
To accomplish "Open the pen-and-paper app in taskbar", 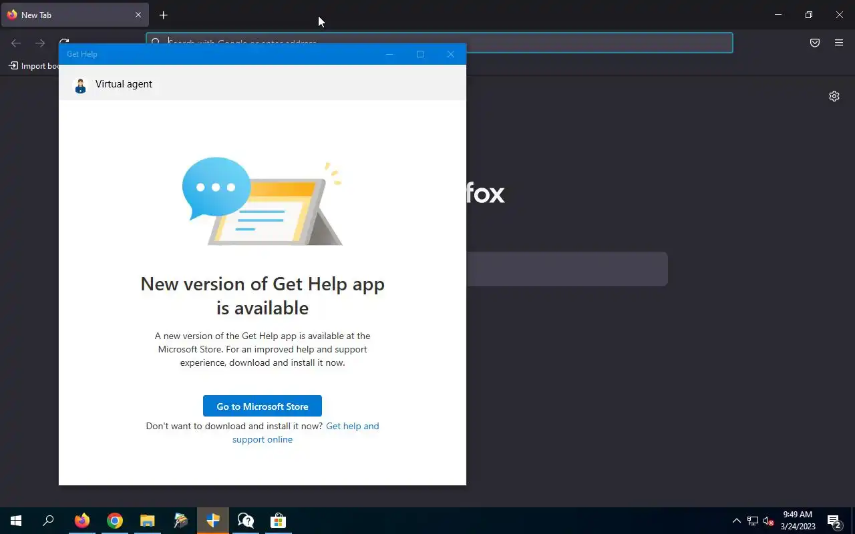I will 180,521.
